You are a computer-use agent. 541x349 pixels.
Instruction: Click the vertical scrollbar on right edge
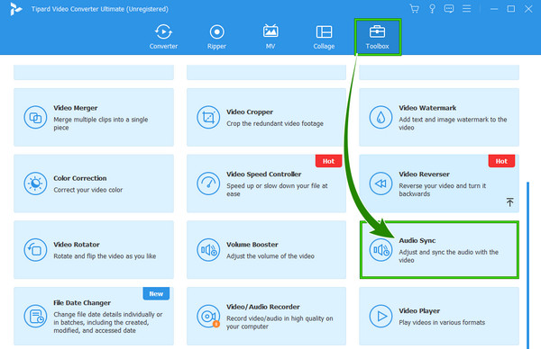click(527, 265)
